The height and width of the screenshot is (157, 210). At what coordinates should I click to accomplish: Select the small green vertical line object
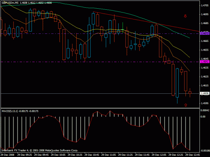(123, 27)
